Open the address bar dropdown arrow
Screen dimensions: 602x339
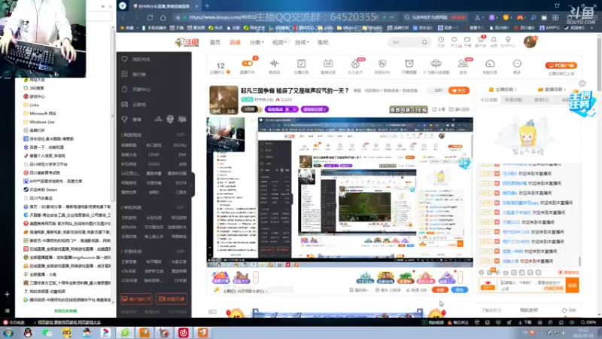391,17
